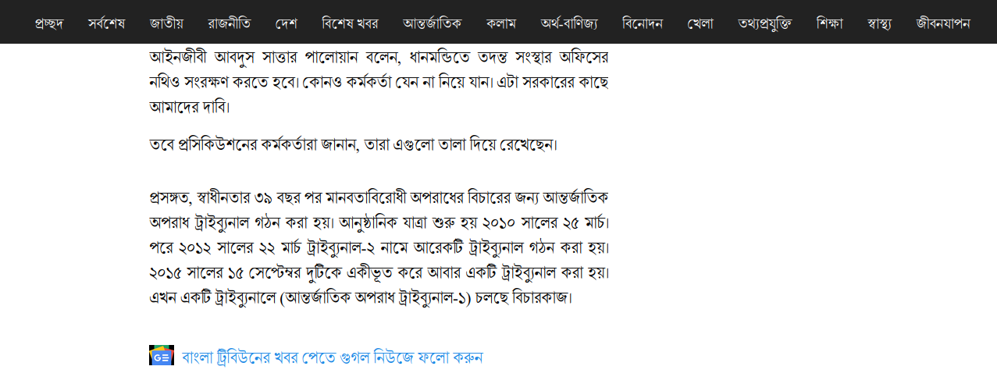This screenshot has width=997, height=384.
Task: Go to the জাতীয় section
Action: coord(167,23)
